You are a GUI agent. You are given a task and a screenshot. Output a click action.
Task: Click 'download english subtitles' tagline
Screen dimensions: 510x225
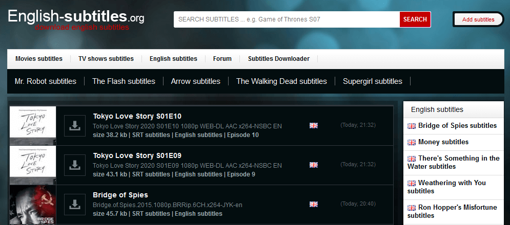[x=82, y=27]
